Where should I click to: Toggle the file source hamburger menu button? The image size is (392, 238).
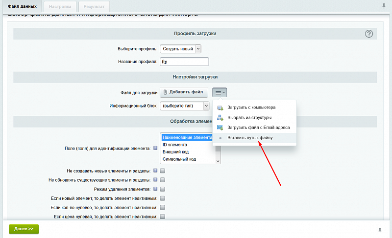(220, 92)
